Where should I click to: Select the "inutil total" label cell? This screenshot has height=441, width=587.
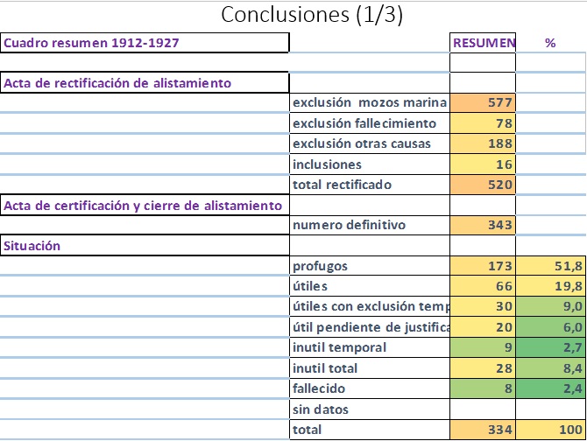tap(369, 368)
